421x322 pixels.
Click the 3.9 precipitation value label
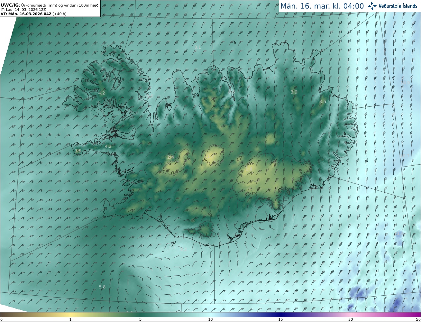(x=294, y=92)
